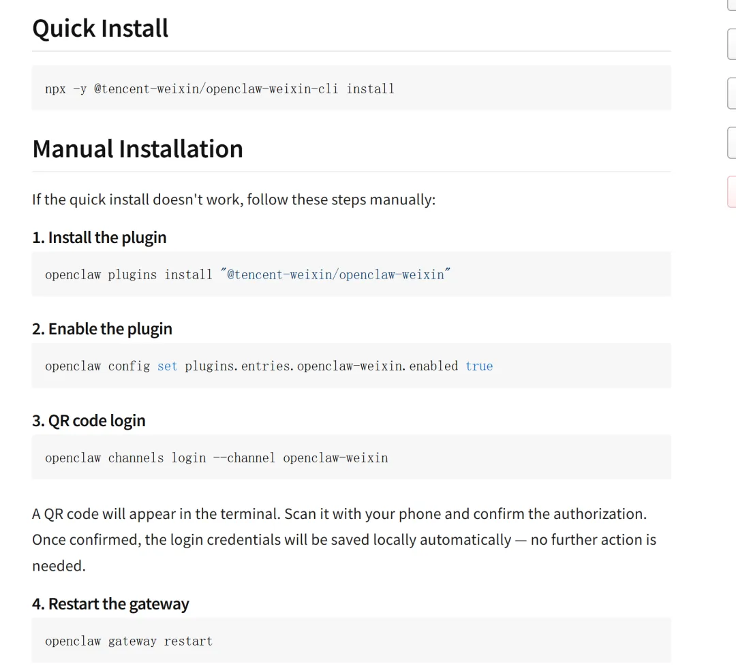Screen dimensions: 736x668
Task: Click the pink button at the right edge
Action: point(732,191)
